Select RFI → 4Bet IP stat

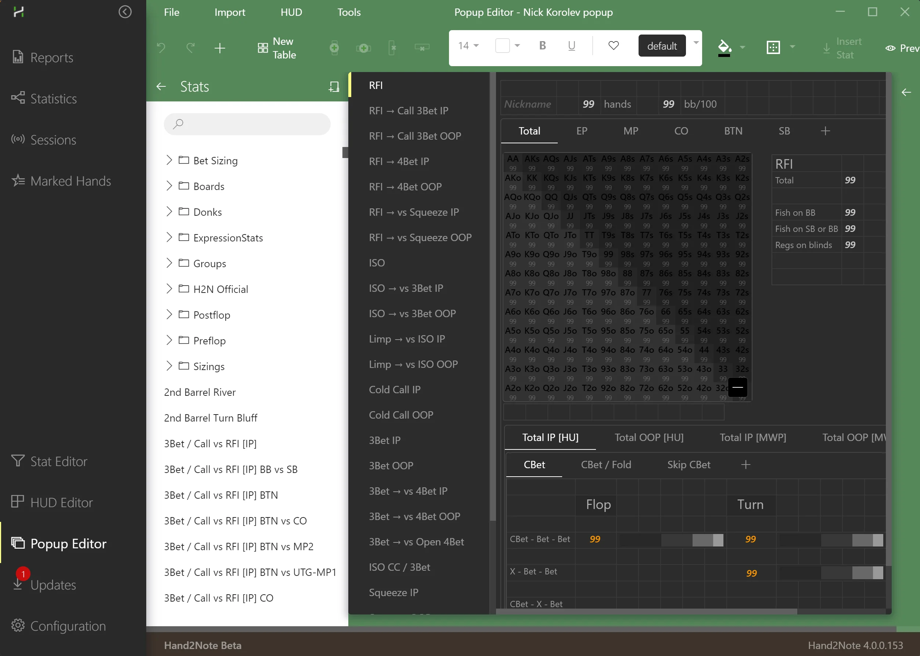(x=399, y=161)
